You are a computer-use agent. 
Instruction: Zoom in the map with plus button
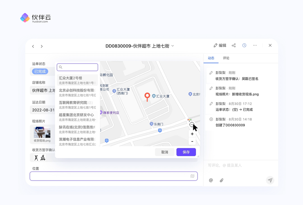[x=192, y=134]
